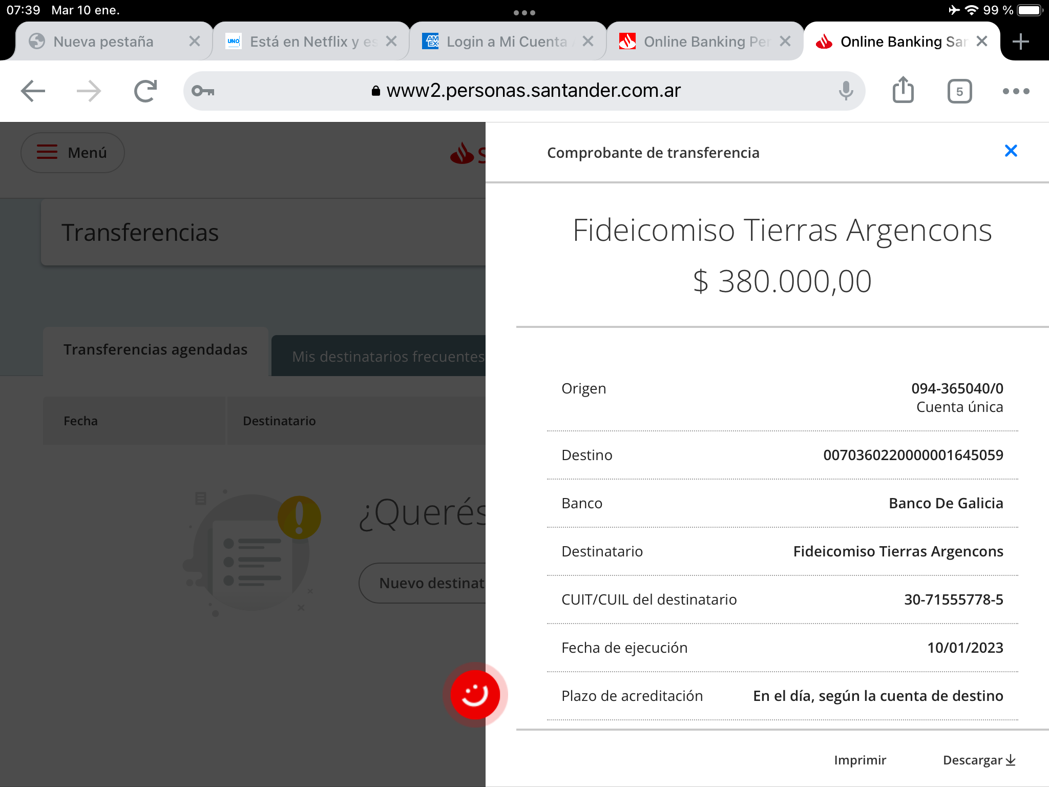Viewport: 1049px width, 787px height.
Task: Open saved passwords key icon
Action: tap(203, 91)
